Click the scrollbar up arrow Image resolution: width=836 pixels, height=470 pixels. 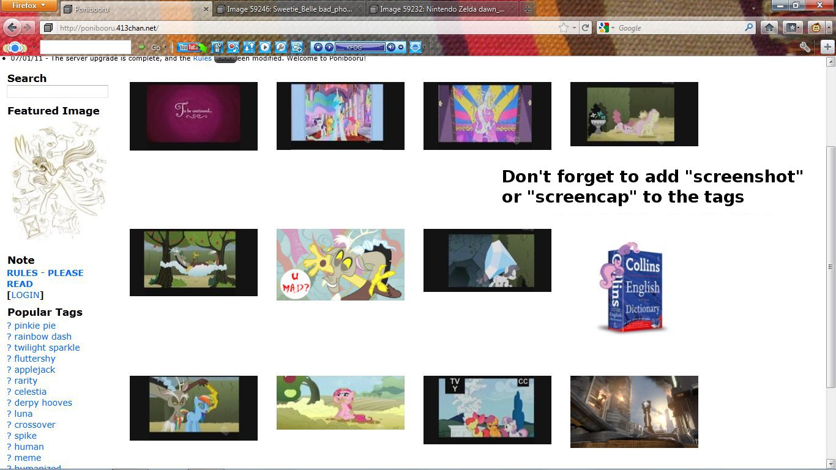tap(830, 62)
